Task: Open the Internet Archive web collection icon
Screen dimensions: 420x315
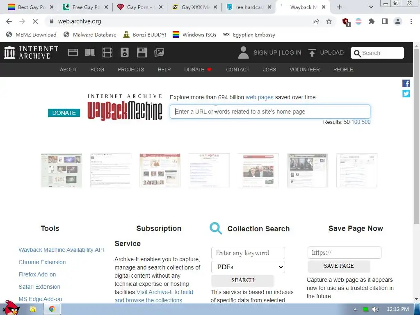Action: pyautogui.click(x=73, y=52)
